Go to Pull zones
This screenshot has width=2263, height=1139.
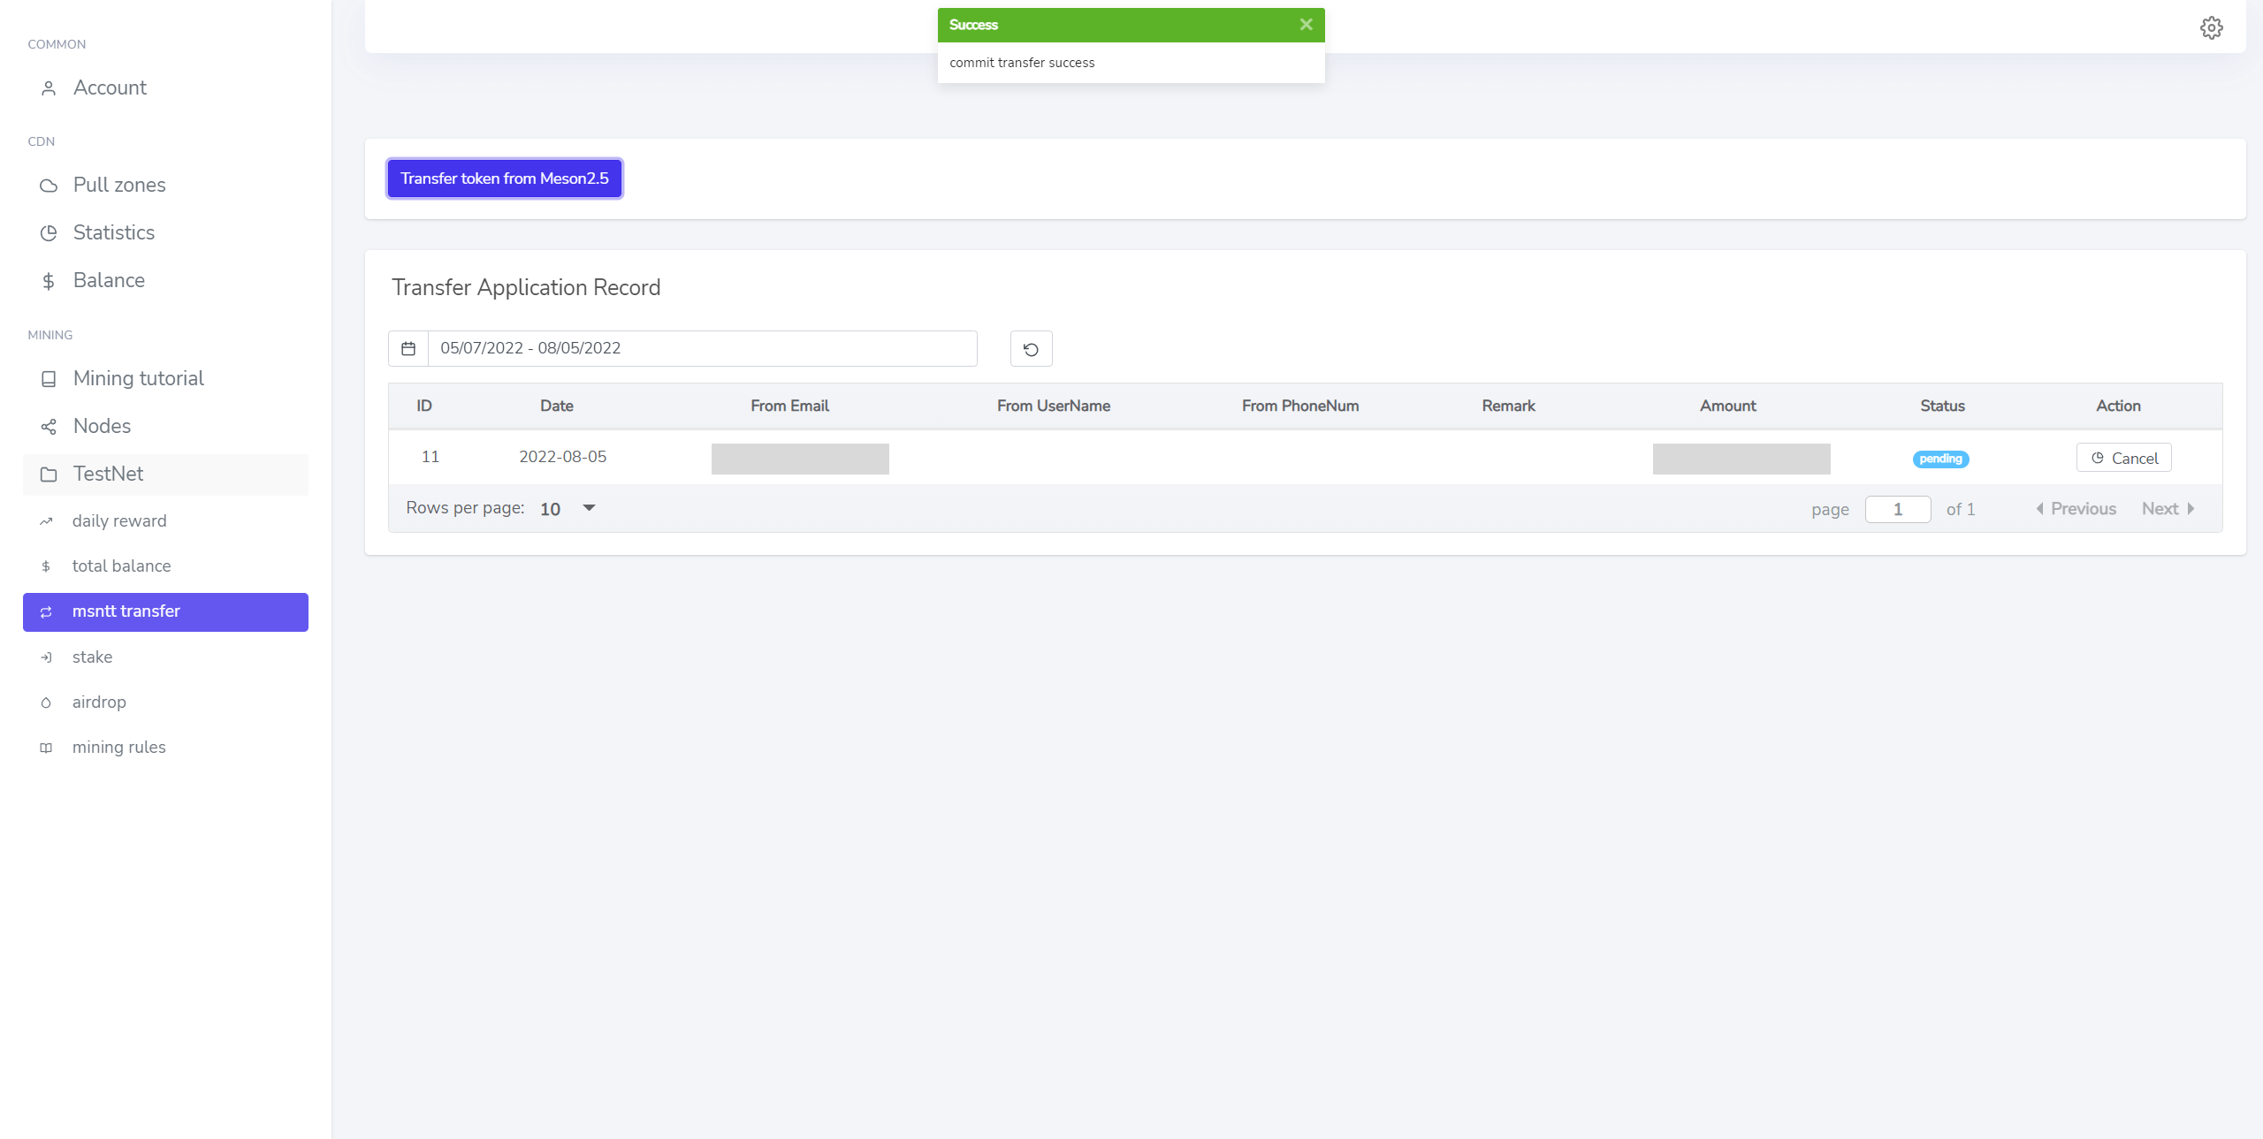click(166, 185)
